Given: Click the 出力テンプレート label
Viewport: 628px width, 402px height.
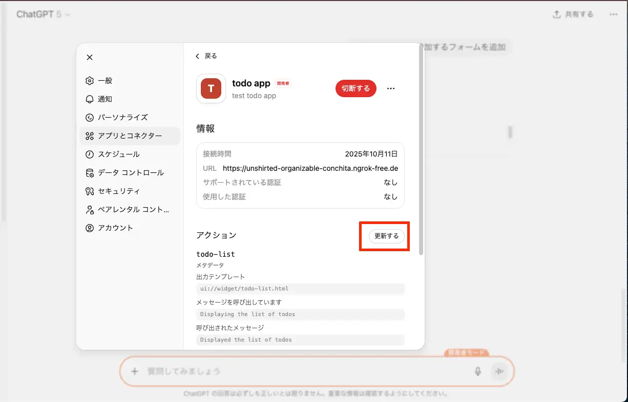Looking at the screenshot, I should coord(221,277).
